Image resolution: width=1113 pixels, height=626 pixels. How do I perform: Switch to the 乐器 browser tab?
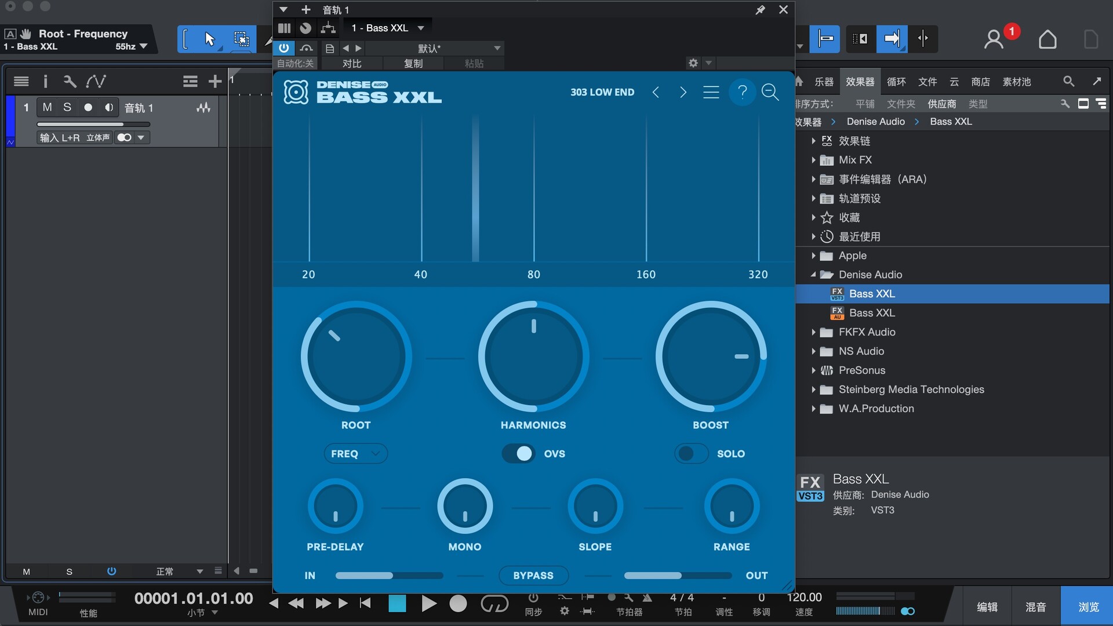[824, 82]
